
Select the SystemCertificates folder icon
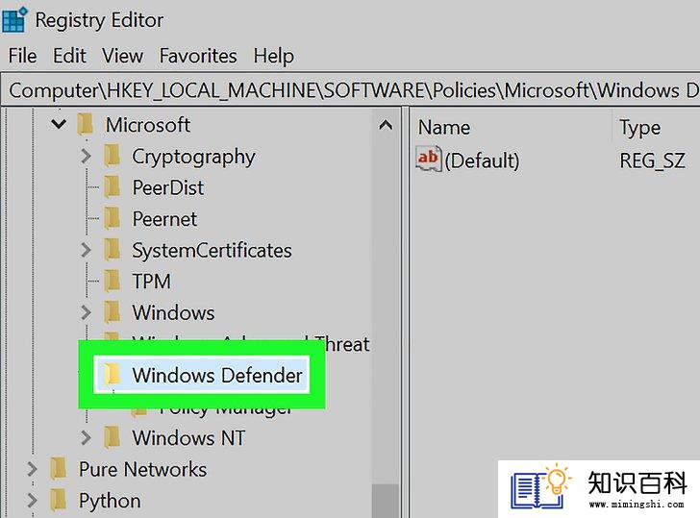click(x=112, y=250)
